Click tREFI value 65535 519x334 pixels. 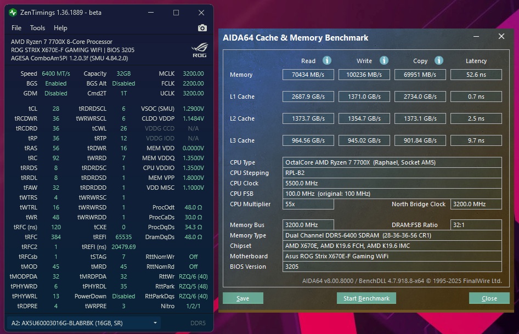pyautogui.click(x=123, y=237)
